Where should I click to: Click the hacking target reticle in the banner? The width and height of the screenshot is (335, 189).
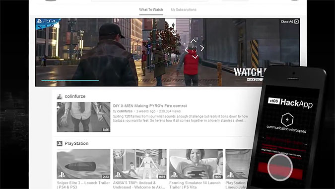pos(194,49)
